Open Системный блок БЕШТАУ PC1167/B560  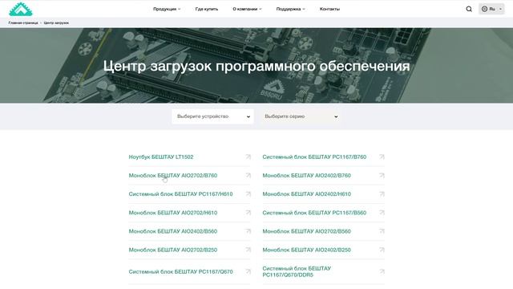tap(314, 213)
